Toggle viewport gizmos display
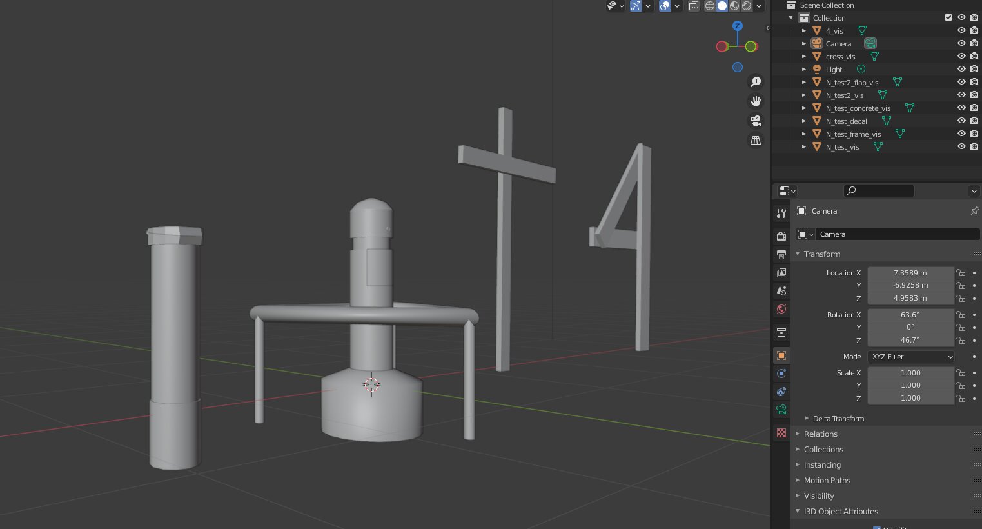 pyautogui.click(x=636, y=6)
